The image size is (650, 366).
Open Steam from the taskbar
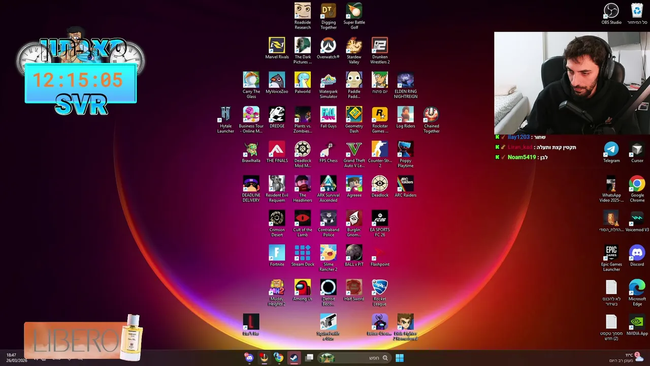coord(294,358)
